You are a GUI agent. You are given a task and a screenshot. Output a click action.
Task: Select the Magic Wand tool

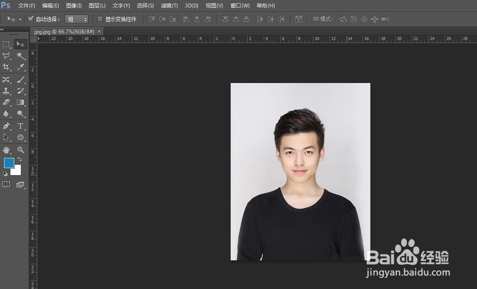click(x=21, y=56)
